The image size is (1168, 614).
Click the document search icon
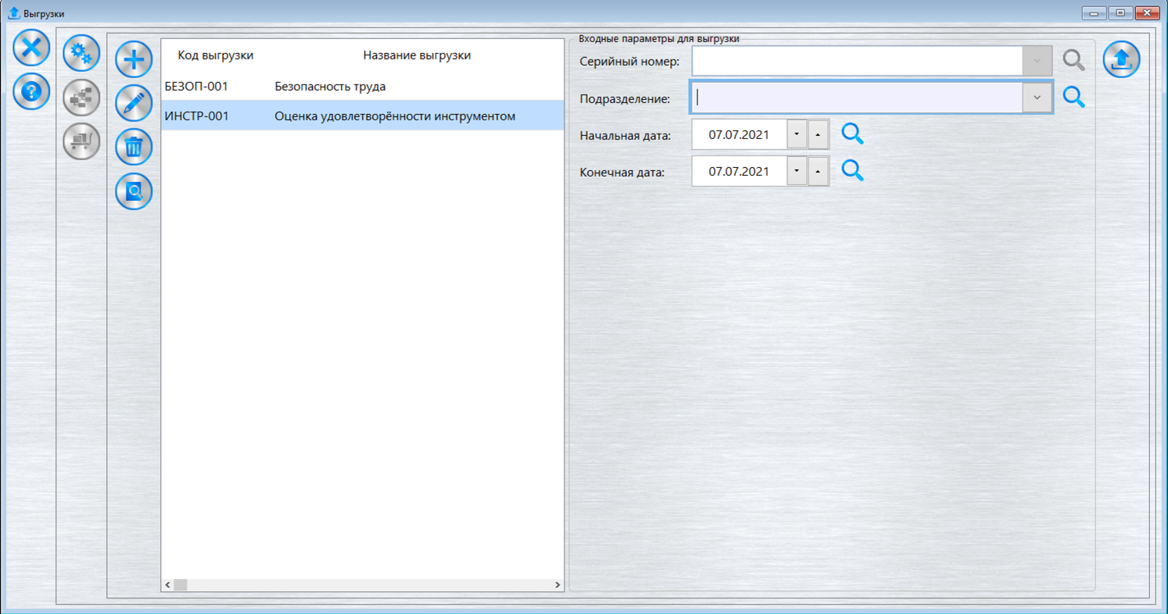(134, 191)
